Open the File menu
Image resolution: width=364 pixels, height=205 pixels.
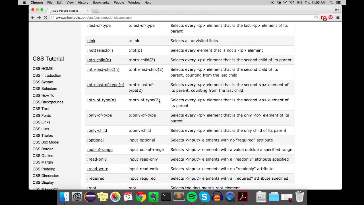[50, 3]
